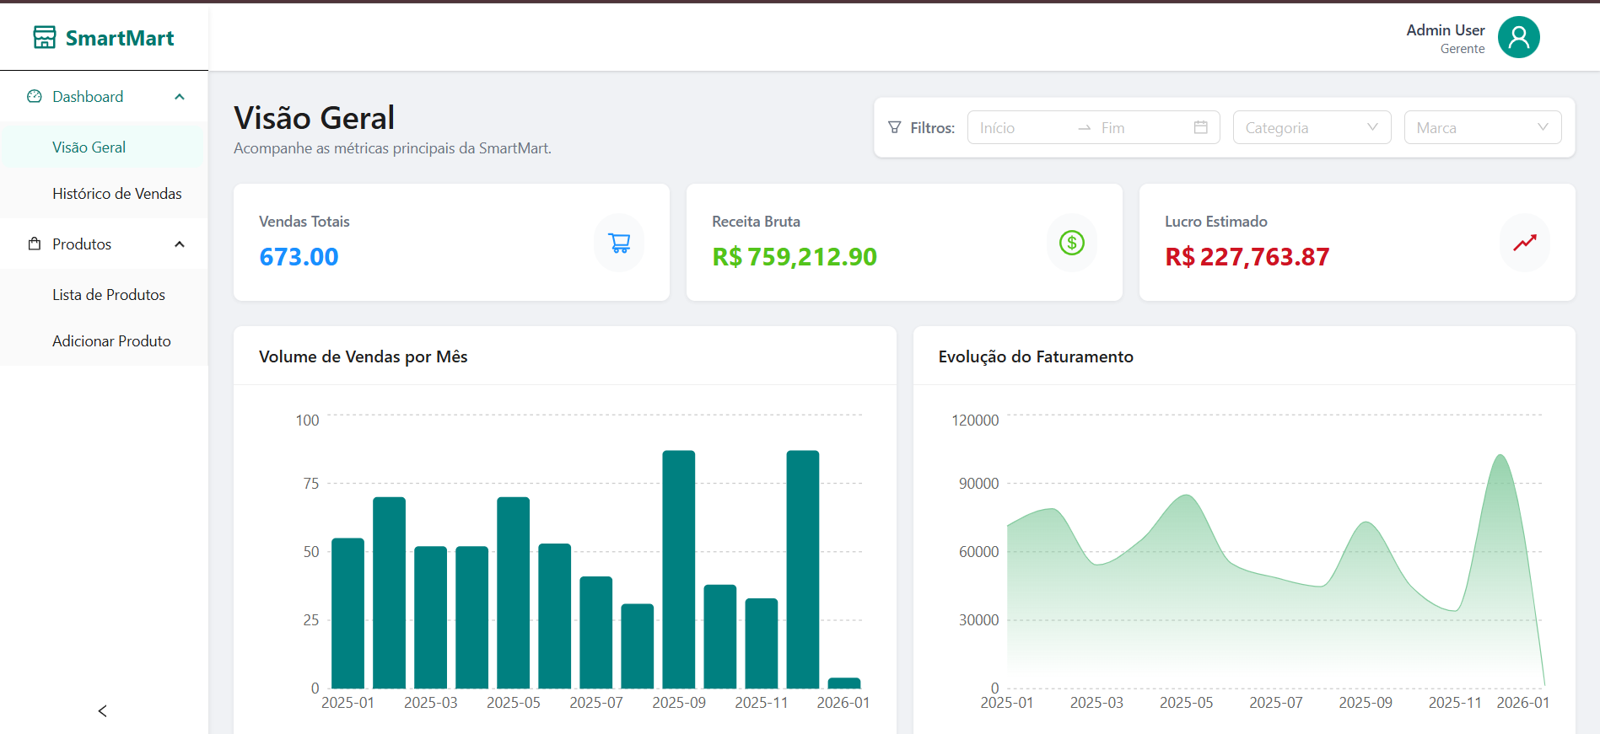Go to Adicionar Produto page

[111, 341]
